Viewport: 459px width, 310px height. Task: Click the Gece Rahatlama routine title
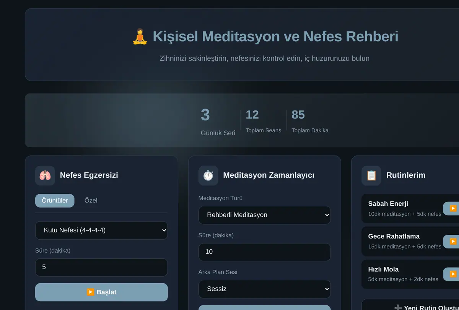coord(394,237)
